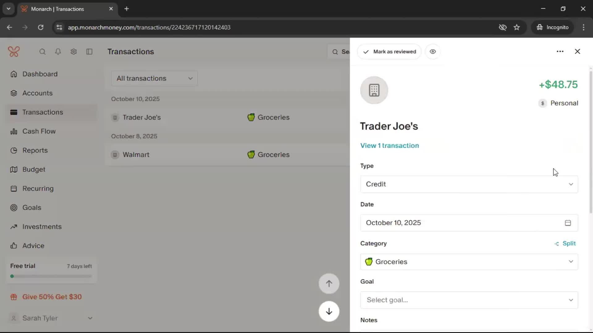Click the calendar icon in Date field

click(568, 223)
